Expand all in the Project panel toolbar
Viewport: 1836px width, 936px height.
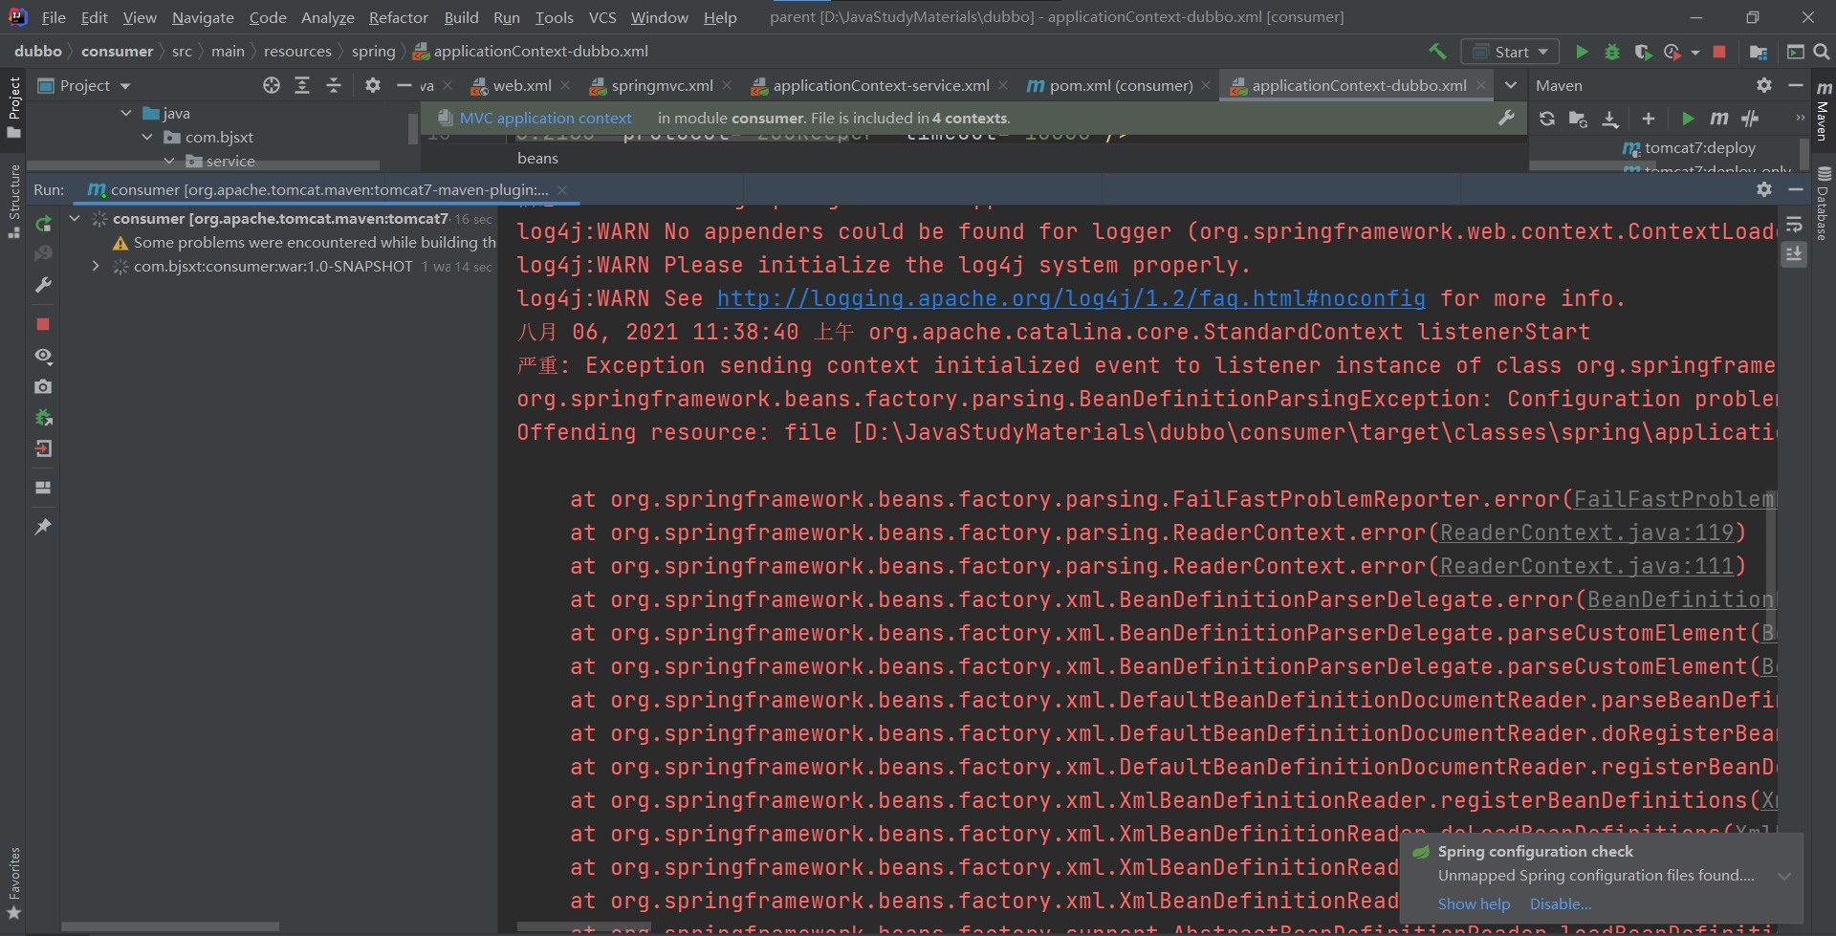pyautogui.click(x=302, y=86)
